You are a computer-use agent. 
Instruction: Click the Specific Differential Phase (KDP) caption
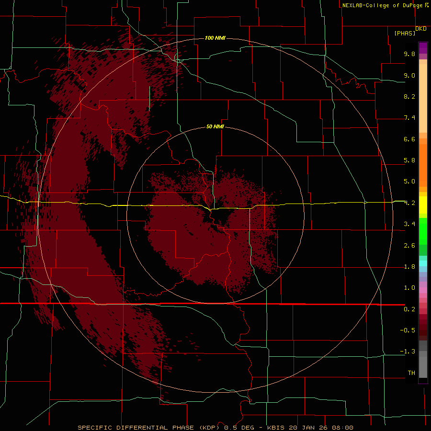[x=148, y=428]
